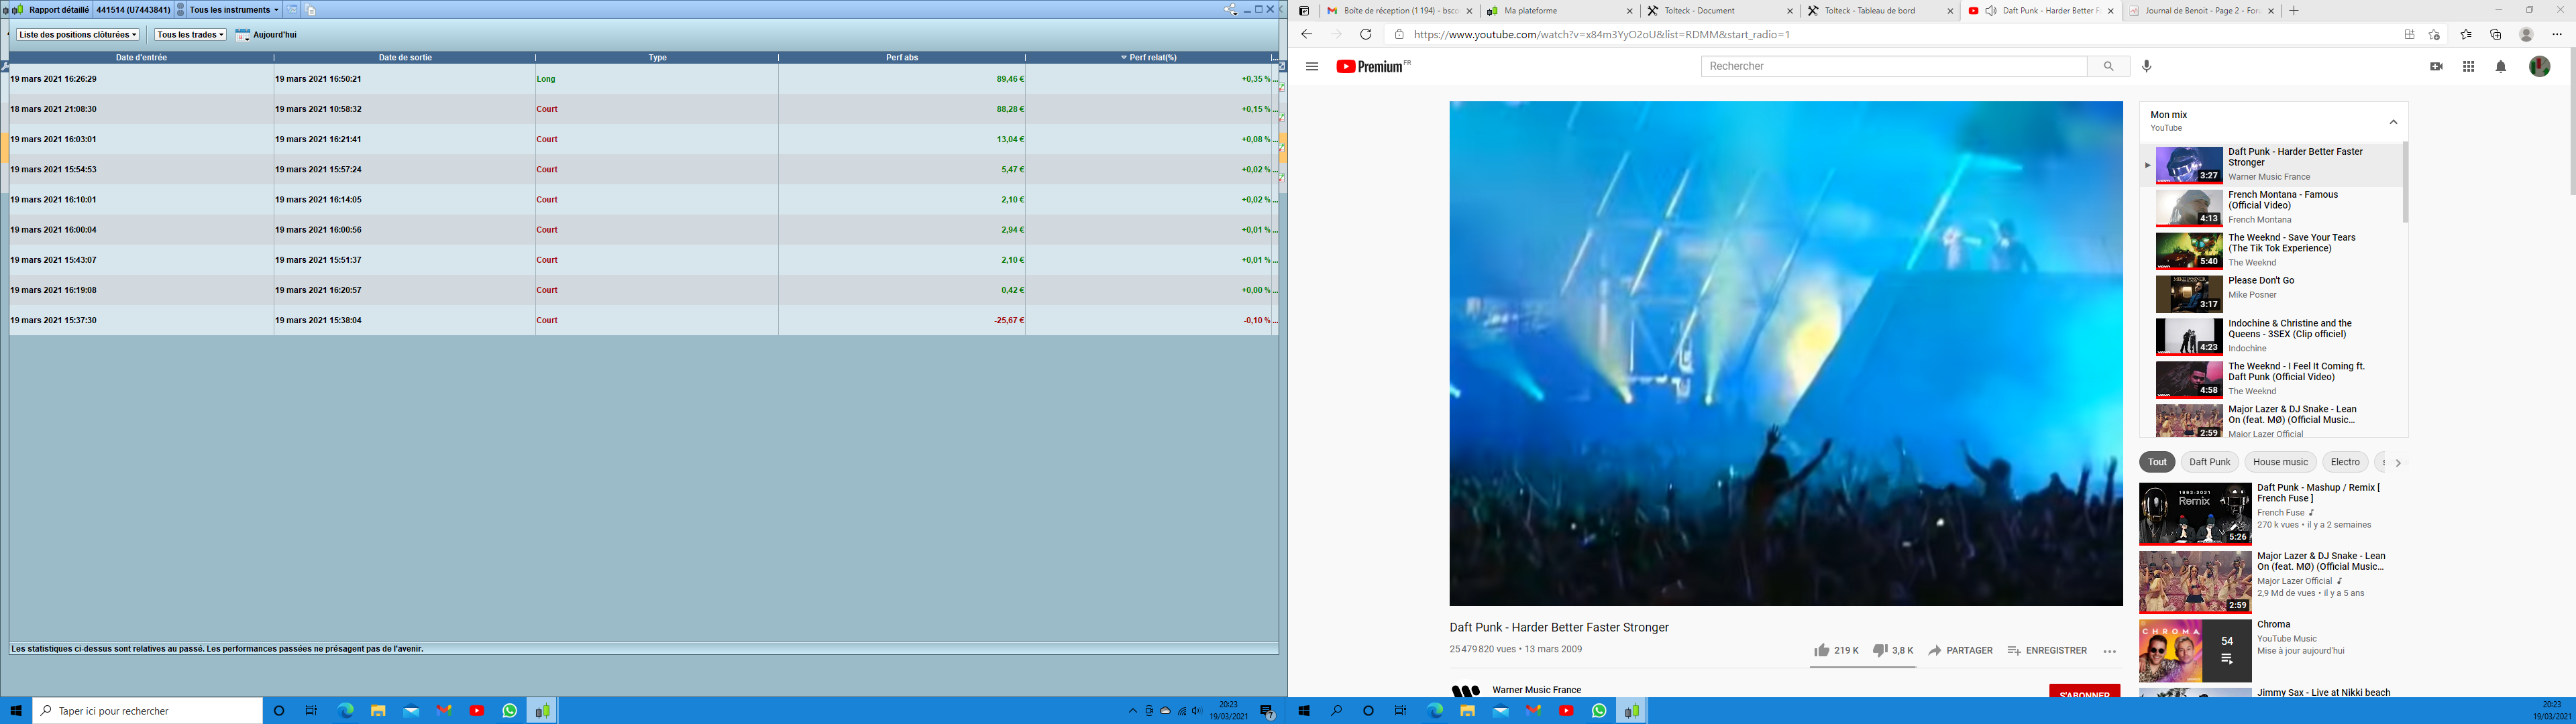
Task: Expand the Tous les trades dropdown
Action: [190, 35]
